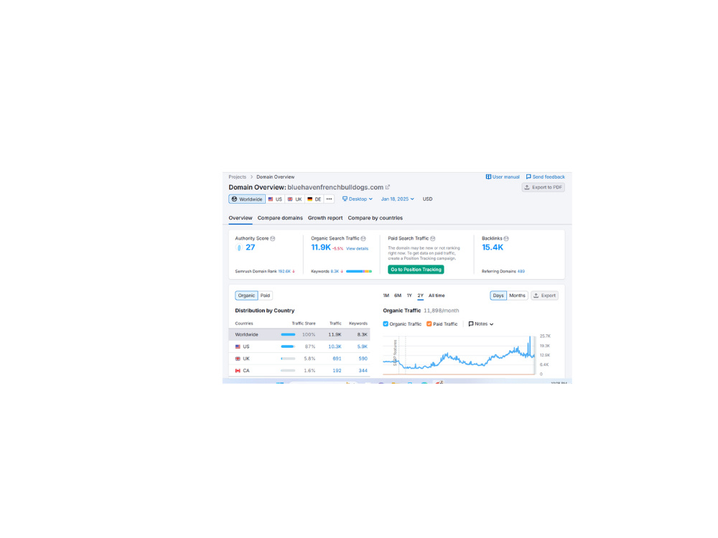Click the User manual book icon
Viewport: 718px width, 538px height.
(488, 177)
